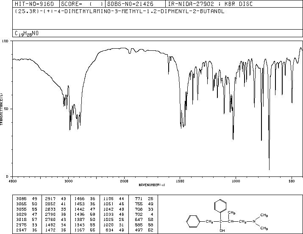This screenshot has height=234, width=303.
Task: Click the 1020 peak entry in the table
Action: point(114,225)
